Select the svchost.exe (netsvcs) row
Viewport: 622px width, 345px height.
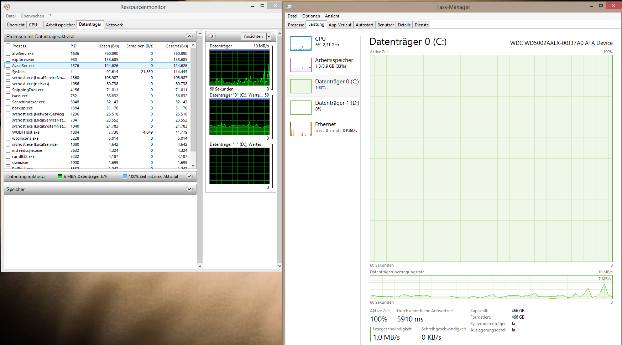97,84
